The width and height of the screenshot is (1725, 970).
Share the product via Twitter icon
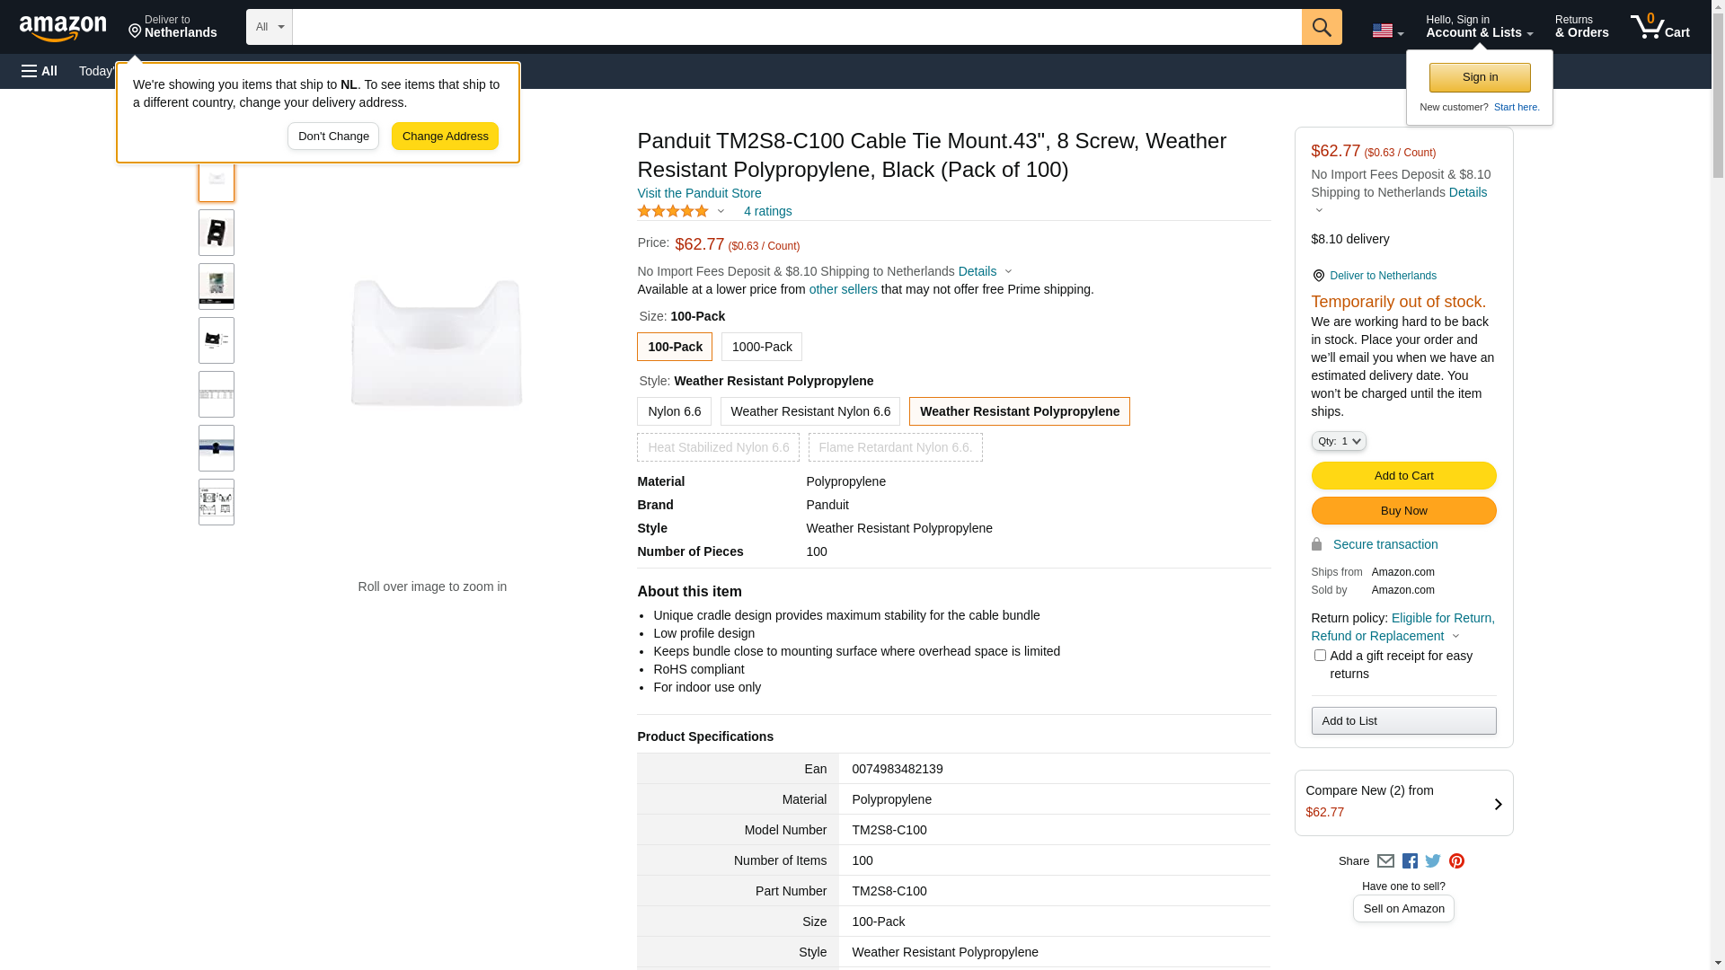1433,861
